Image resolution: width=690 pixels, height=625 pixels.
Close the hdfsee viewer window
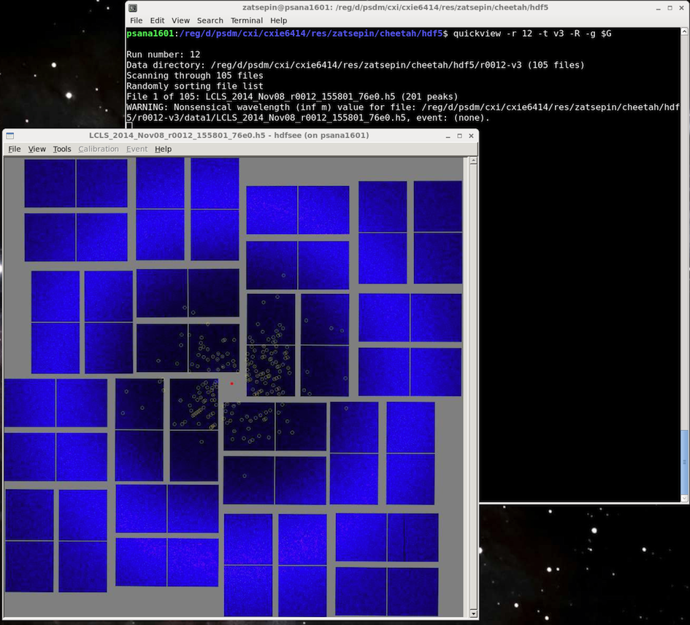(471, 136)
